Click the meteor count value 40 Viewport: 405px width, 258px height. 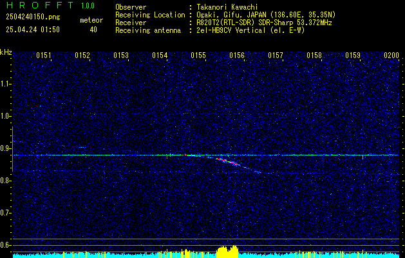93,30
